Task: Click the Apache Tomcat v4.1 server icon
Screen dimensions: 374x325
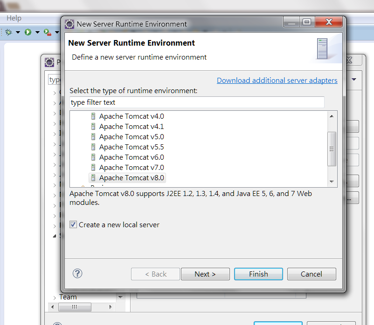Action: point(93,127)
